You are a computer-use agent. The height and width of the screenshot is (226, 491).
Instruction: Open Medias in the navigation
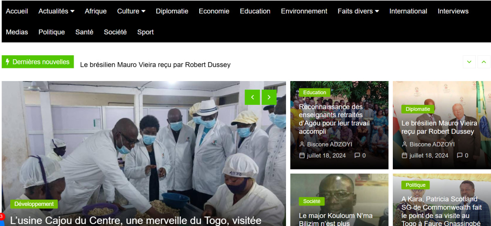tap(17, 32)
